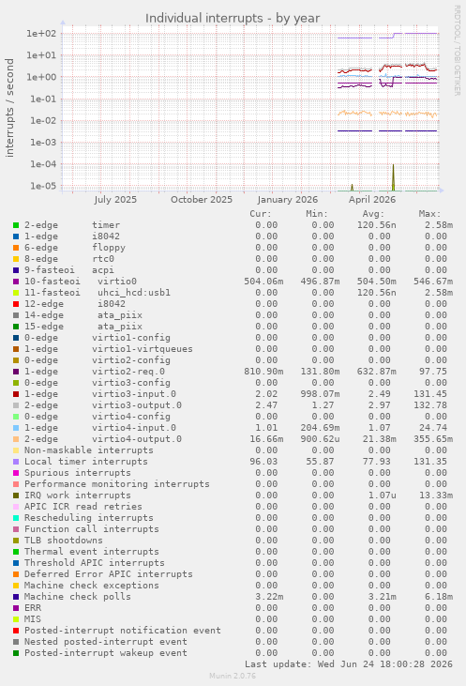Click the lavender swatch for Local timer interrupts

coord(16,462)
